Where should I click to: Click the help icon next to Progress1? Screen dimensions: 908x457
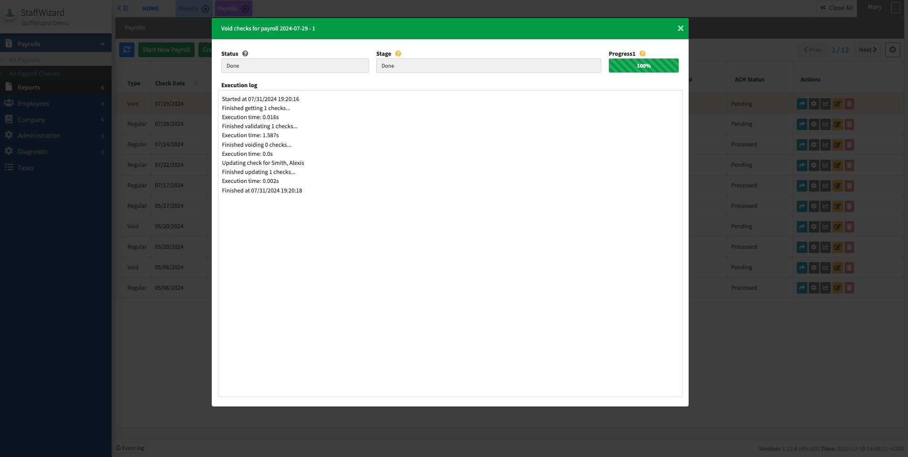click(642, 54)
